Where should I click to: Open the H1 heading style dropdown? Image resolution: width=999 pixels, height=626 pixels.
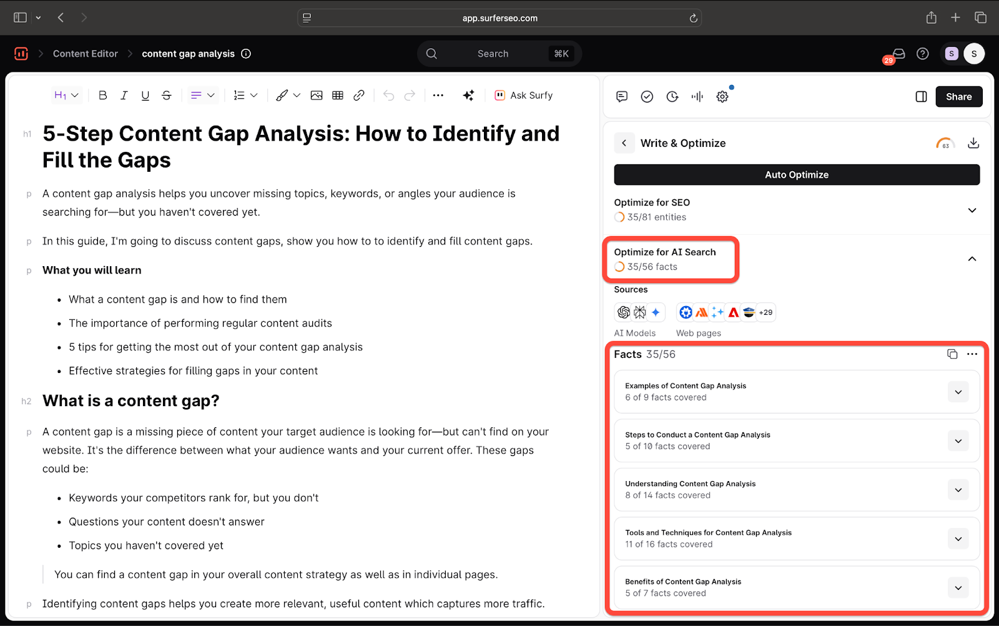click(66, 96)
